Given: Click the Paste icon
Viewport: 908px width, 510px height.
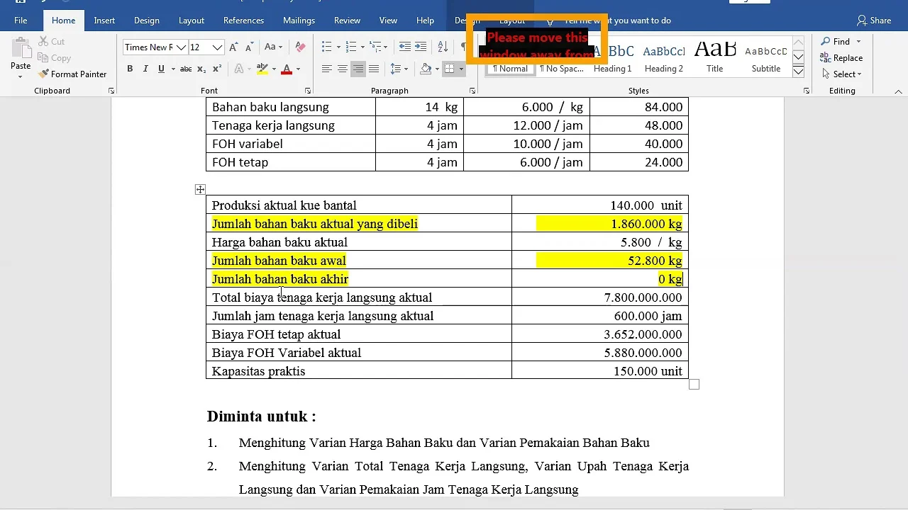Looking at the screenshot, I should (x=21, y=48).
